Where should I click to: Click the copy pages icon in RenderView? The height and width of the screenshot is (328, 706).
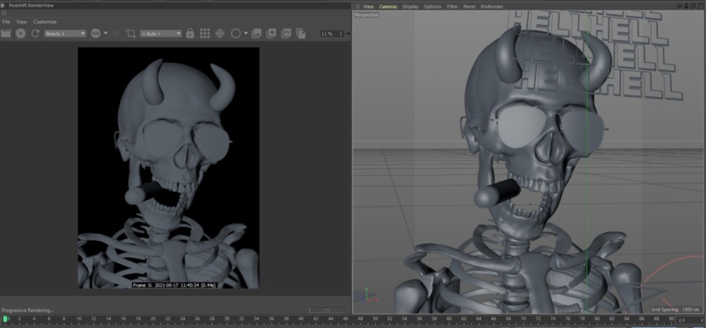point(300,33)
